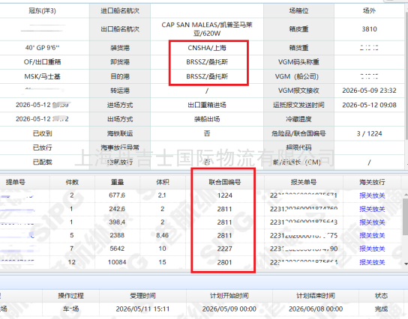Select the 装船出场 exit method value
The width and height of the screenshot is (408, 319).
207,119
